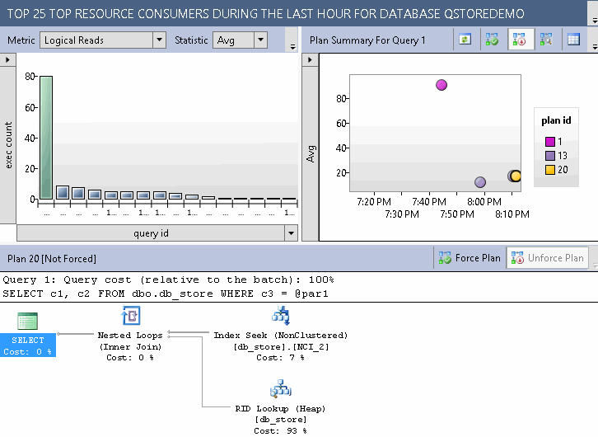Click the '7:40 PM' time axis label

429,201
